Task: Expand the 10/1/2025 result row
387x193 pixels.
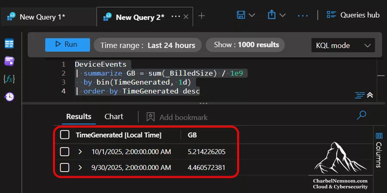Action: pos(80,152)
